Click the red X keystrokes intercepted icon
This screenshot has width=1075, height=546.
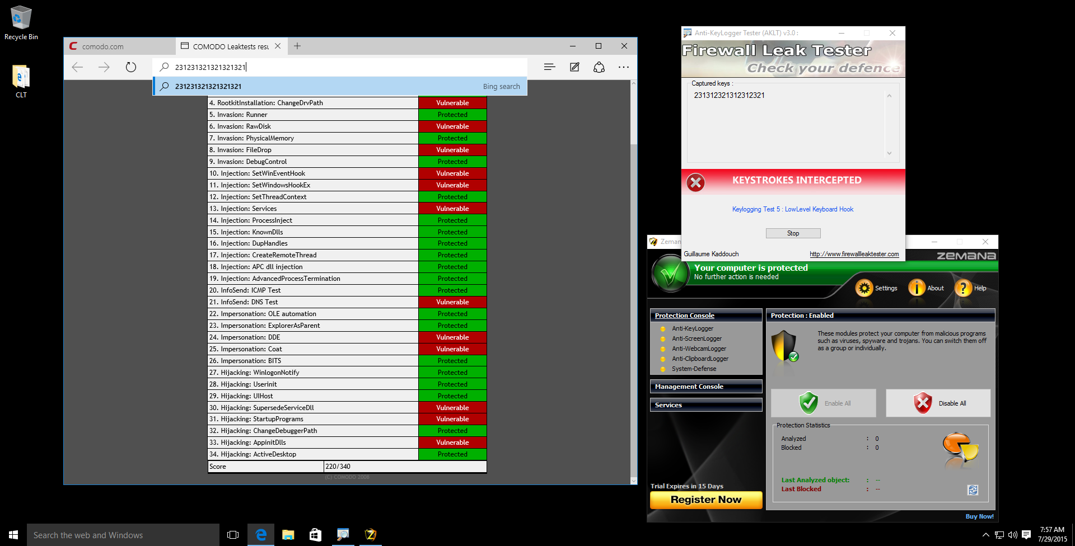[x=695, y=182]
